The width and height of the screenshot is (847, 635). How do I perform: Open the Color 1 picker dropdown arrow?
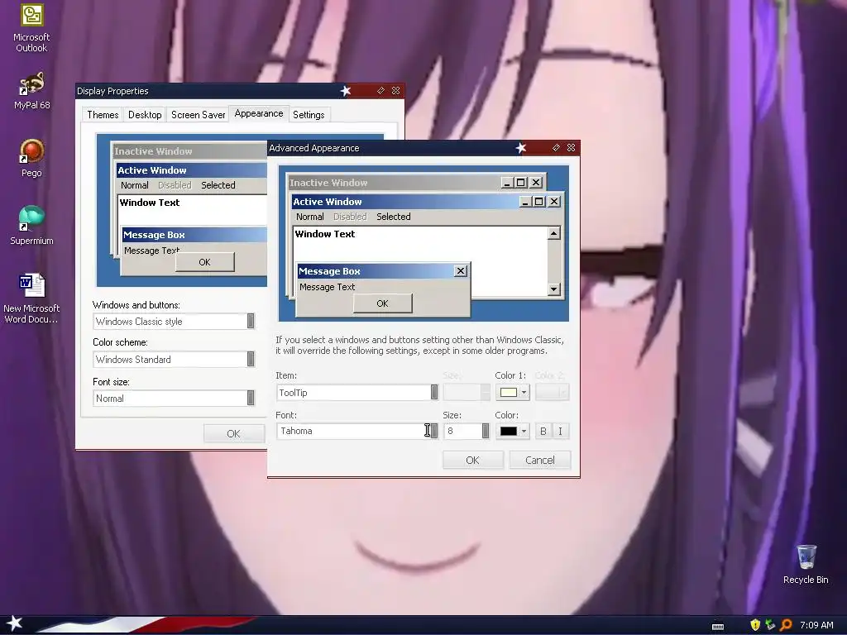pyautogui.click(x=524, y=393)
